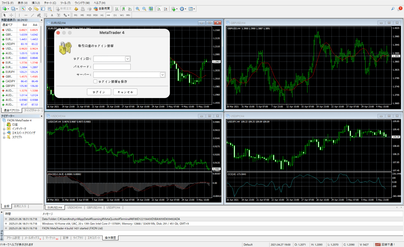Switch chart to candlestick style
This screenshot has width=404, height=247.
coord(123,9)
